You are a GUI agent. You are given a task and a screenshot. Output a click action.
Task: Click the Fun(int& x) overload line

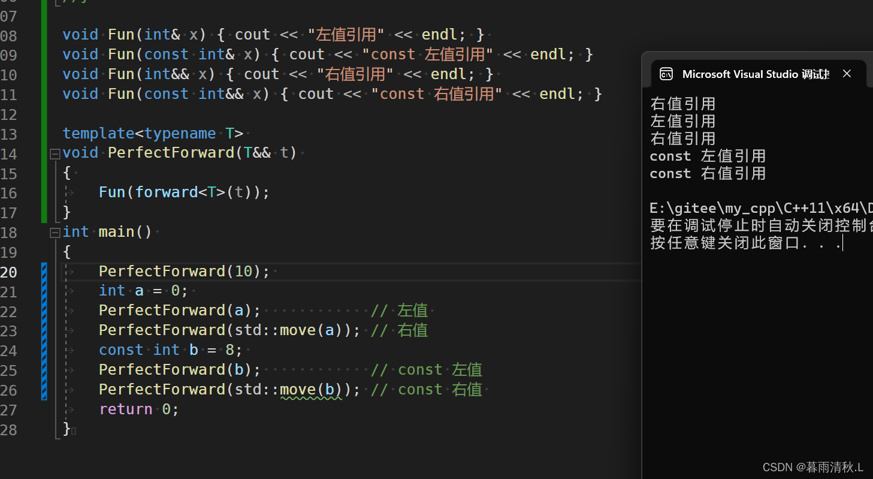[273, 35]
